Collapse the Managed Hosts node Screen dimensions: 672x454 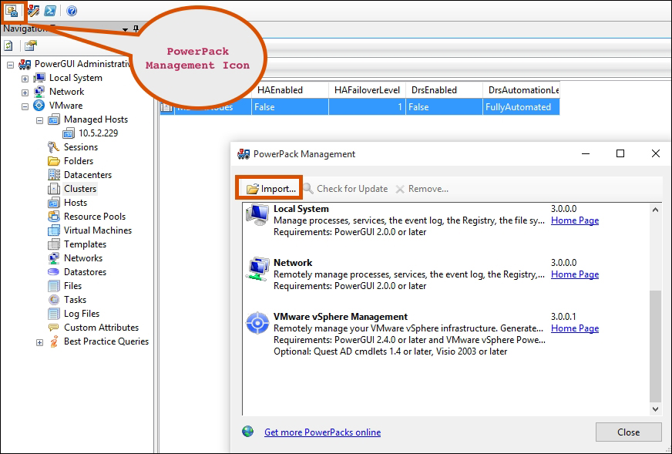click(x=39, y=120)
